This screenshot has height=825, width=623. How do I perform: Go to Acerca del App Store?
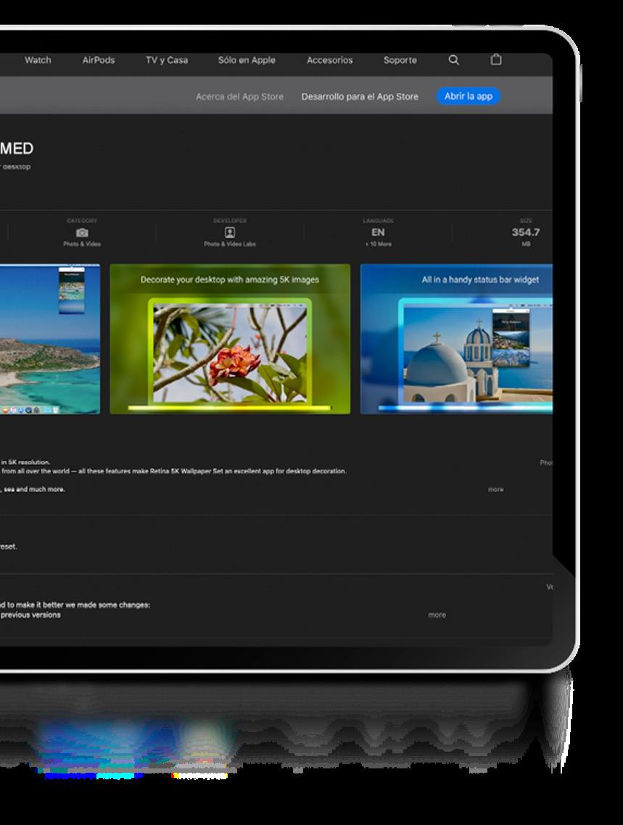click(239, 97)
